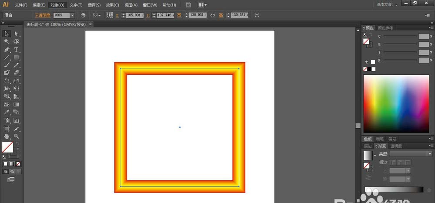Open 基本功能 workspace switcher dropdown
Screen dimensions: 435x203
click(387, 5)
